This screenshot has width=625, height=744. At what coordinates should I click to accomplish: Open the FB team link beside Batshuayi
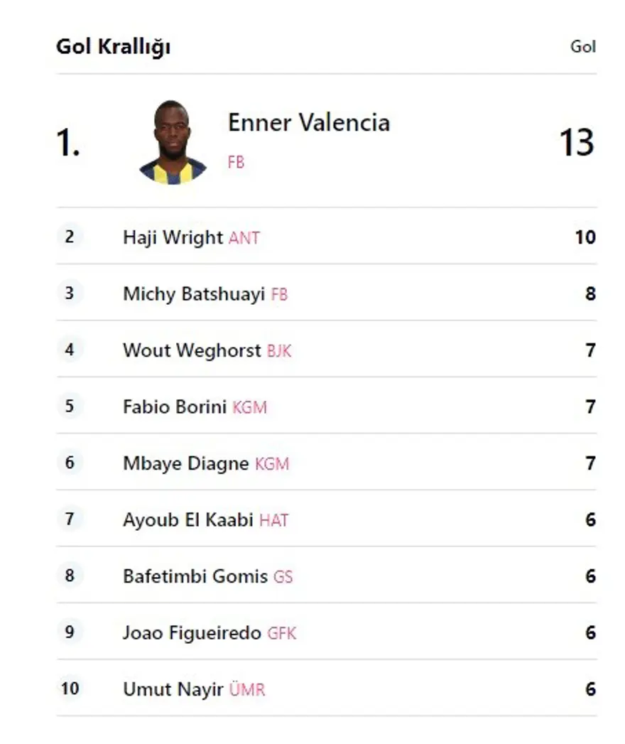tap(279, 294)
